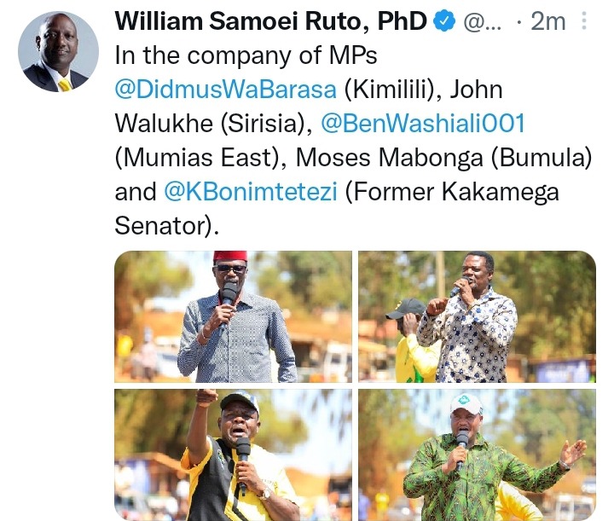
Task: Open the photo of man in red cap
Action: (x=233, y=316)
